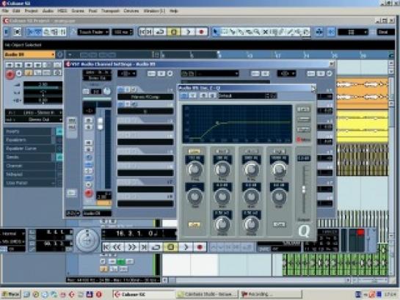
Task: Click the Audio 09 channel name field
Action: (97, 213)
